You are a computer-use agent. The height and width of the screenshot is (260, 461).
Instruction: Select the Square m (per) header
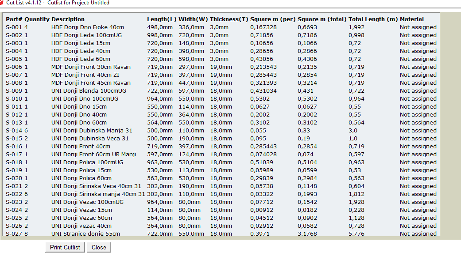273,19
